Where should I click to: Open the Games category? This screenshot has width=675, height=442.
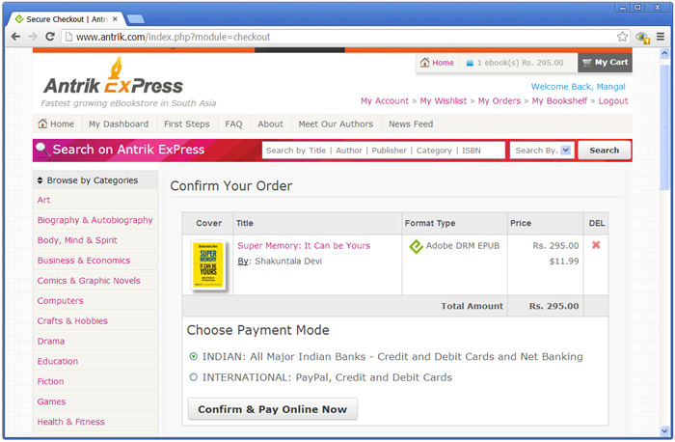[51, 401]
